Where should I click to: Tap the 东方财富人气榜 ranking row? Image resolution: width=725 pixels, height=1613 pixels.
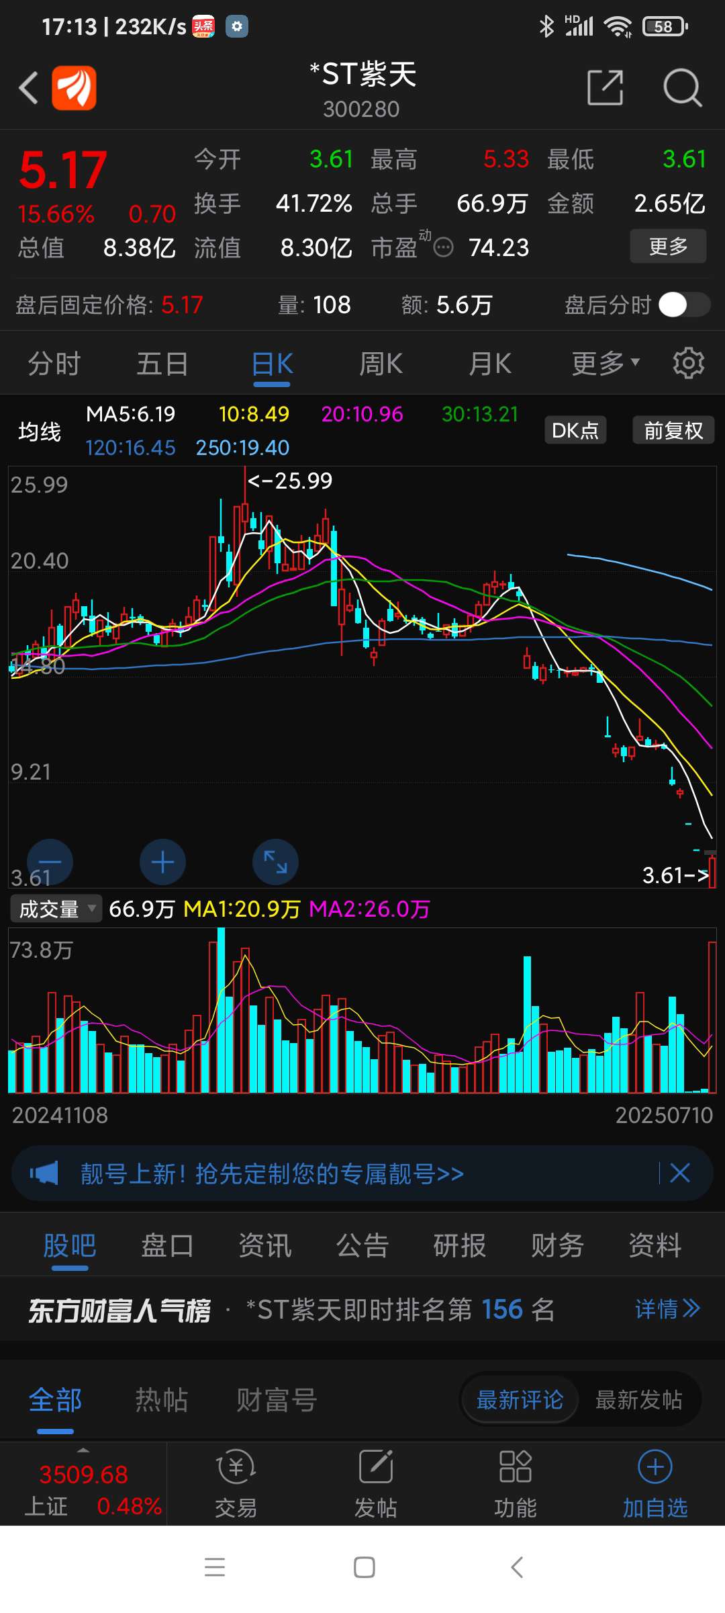click(362, 1309)
